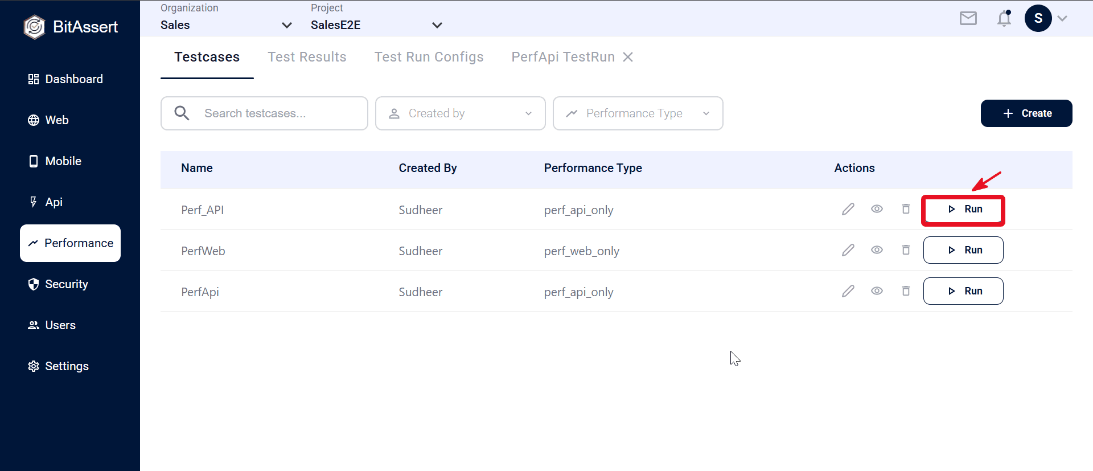View the PerfApi testcase eye icon
This screenshot has width=1093, height=471.
pyautogui.click(x=877, y=291)
